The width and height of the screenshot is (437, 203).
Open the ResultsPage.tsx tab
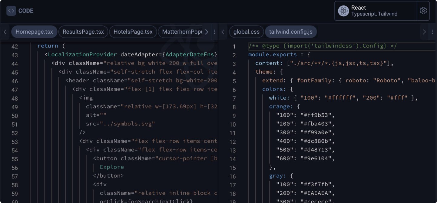(83, 32)
